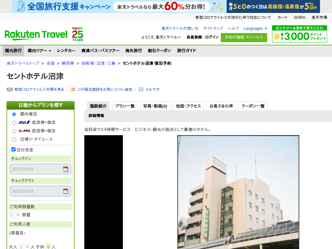
Task: Switch to the 施設紹介 tab
Action: pyautogui.click(x=98, y=106)
